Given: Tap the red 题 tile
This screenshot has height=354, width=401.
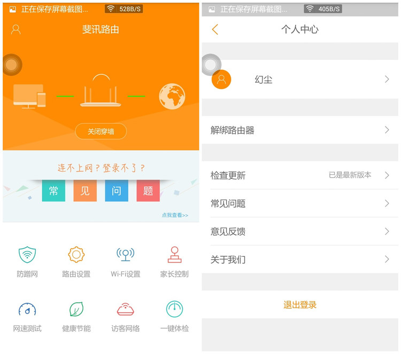Looking at the screenshot, I should tap(148, 191).
